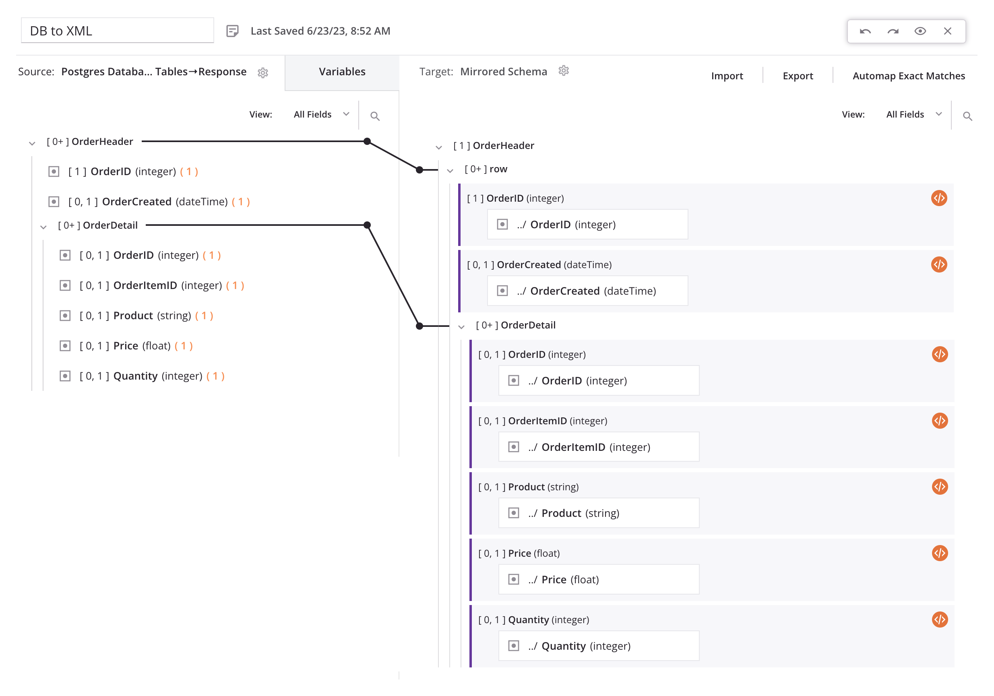Collapse the source OrderDetail node
The image size is (994, 696).
(x=43, y=227)
